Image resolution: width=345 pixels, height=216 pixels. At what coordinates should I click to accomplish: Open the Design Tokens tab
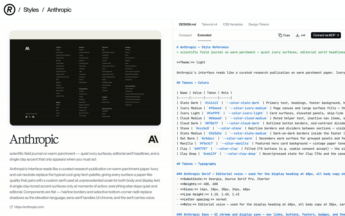(x=259, y=24)
